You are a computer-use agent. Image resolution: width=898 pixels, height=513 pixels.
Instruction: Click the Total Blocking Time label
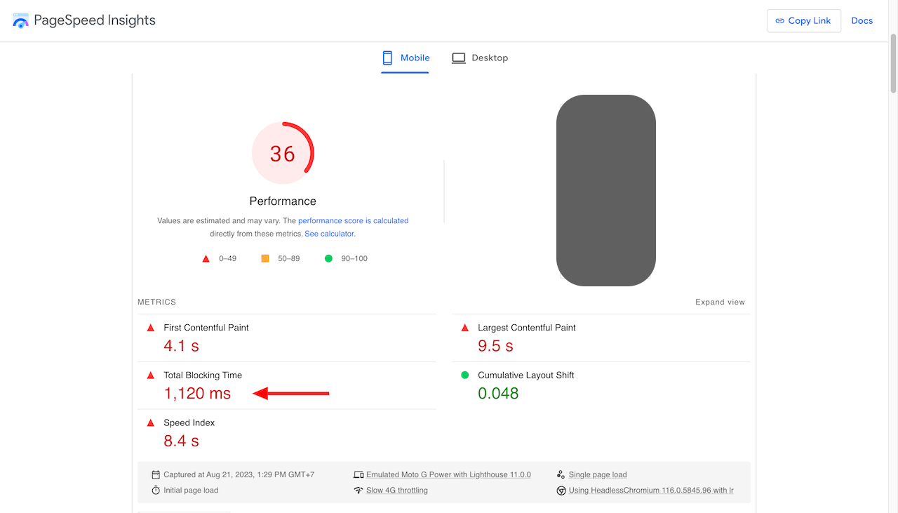[x=203, y=375]
